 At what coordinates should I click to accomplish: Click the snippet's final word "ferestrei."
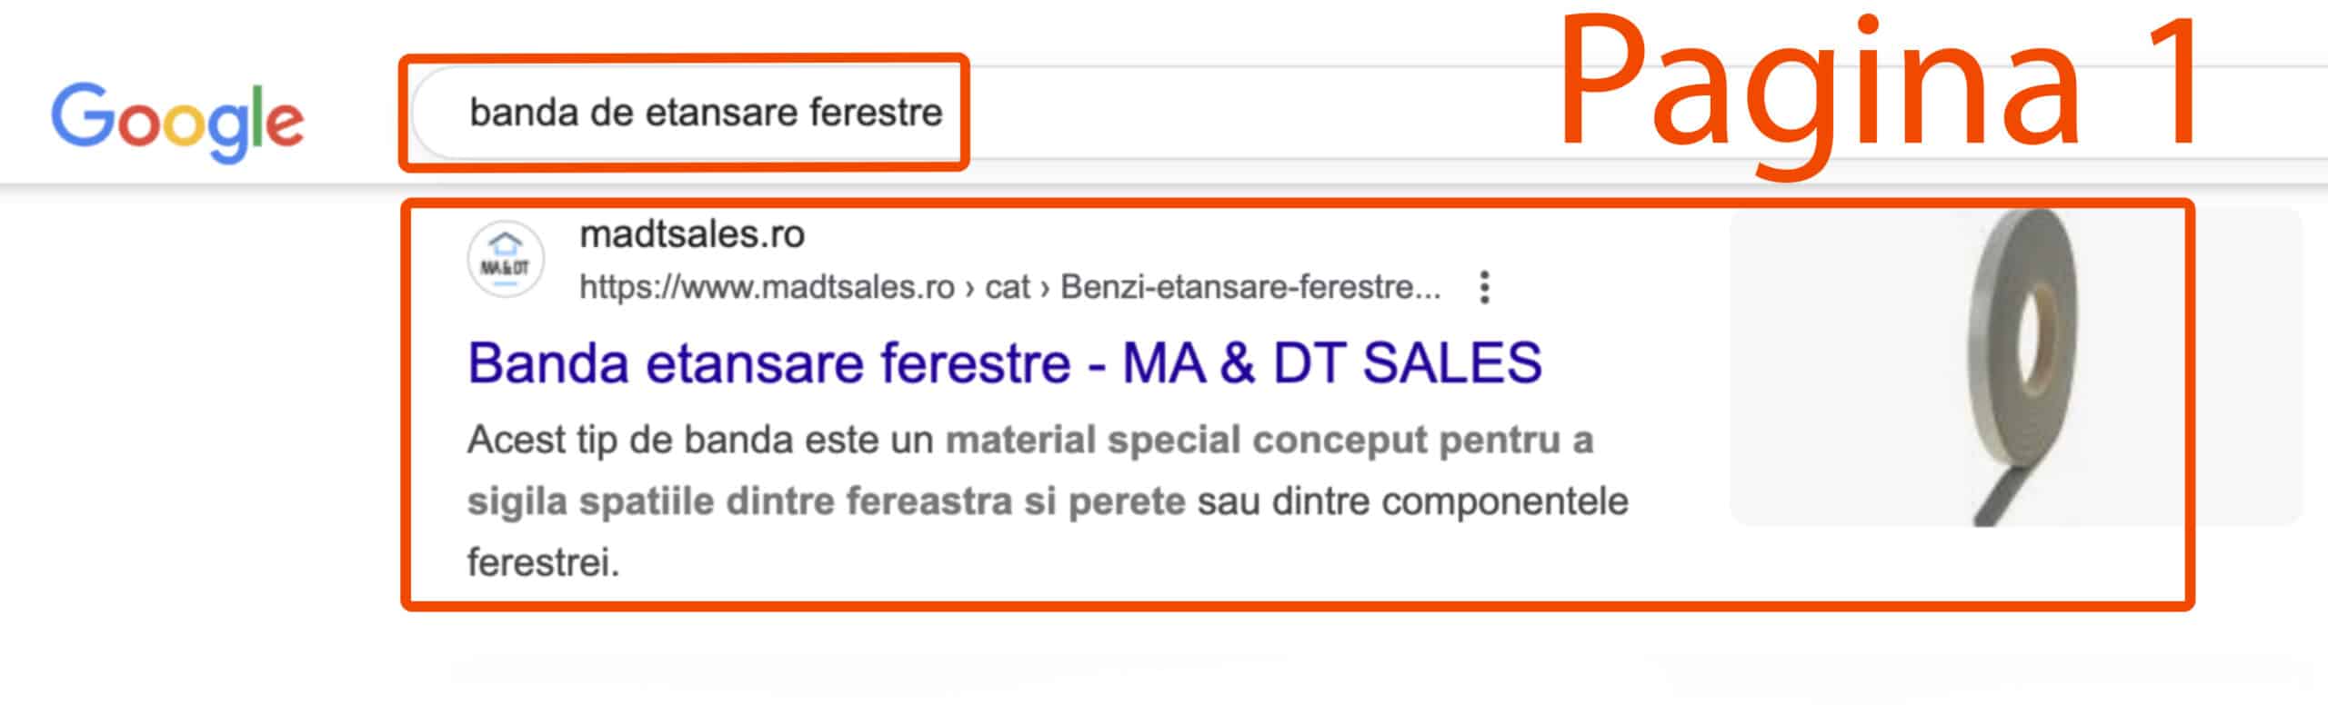543,563
